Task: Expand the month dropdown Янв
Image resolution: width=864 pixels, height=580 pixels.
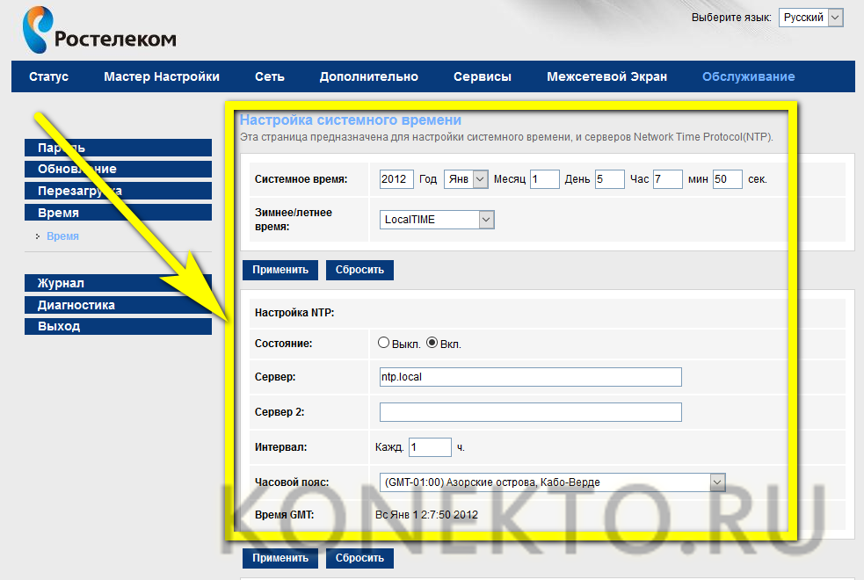Action: 466,179
